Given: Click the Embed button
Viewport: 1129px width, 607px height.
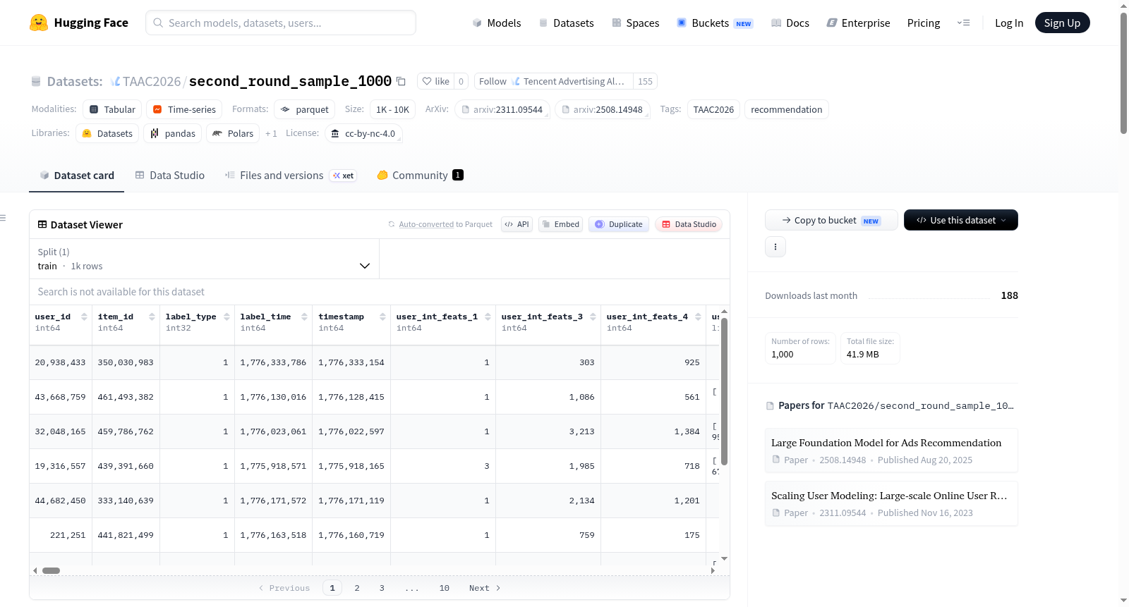Looking at the screenshot, I should pos(560,224).
